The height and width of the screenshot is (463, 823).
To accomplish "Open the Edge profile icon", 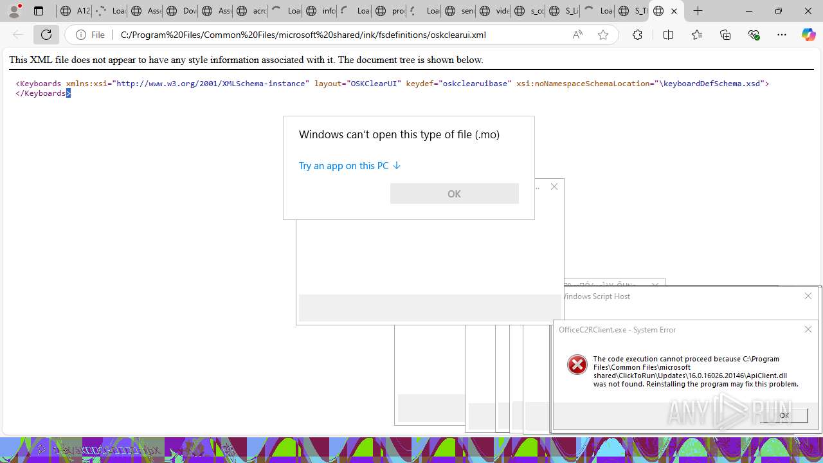I will click(x=14, y=11).
